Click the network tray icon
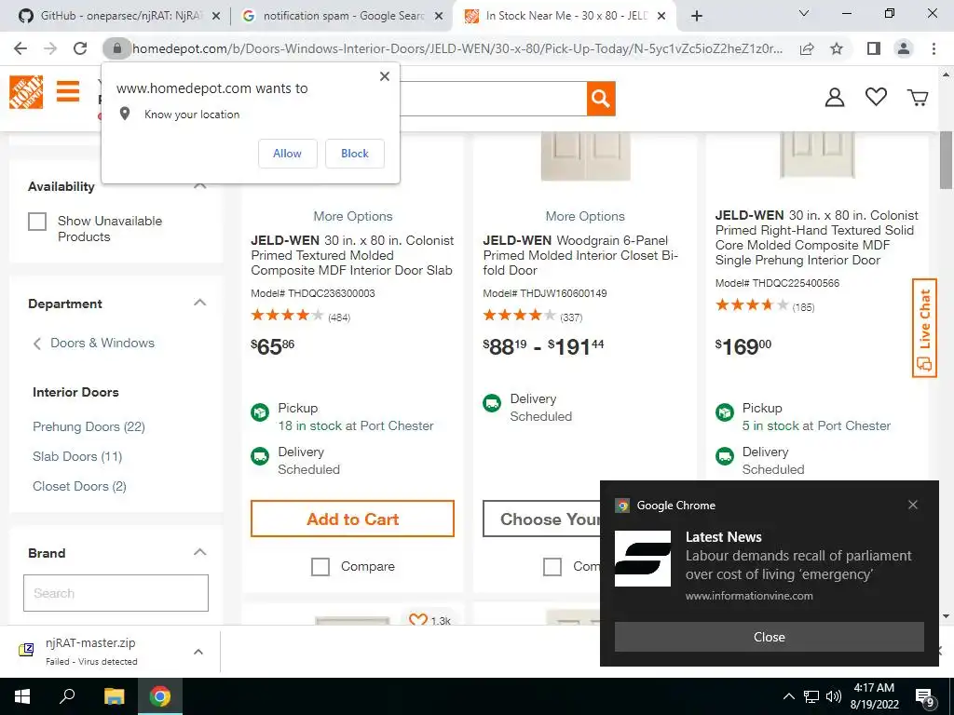The height and width of the screenshot is (715, 954). pos(811,696)
